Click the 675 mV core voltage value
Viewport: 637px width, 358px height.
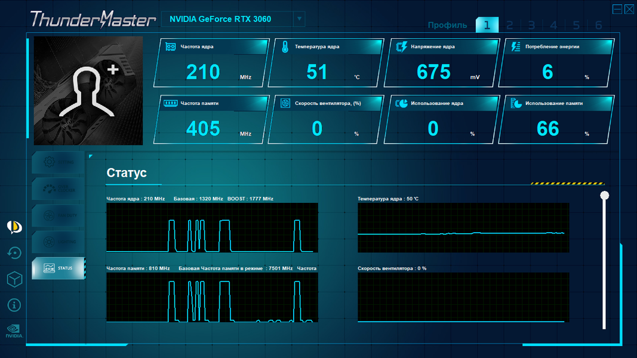click(433, 72)
